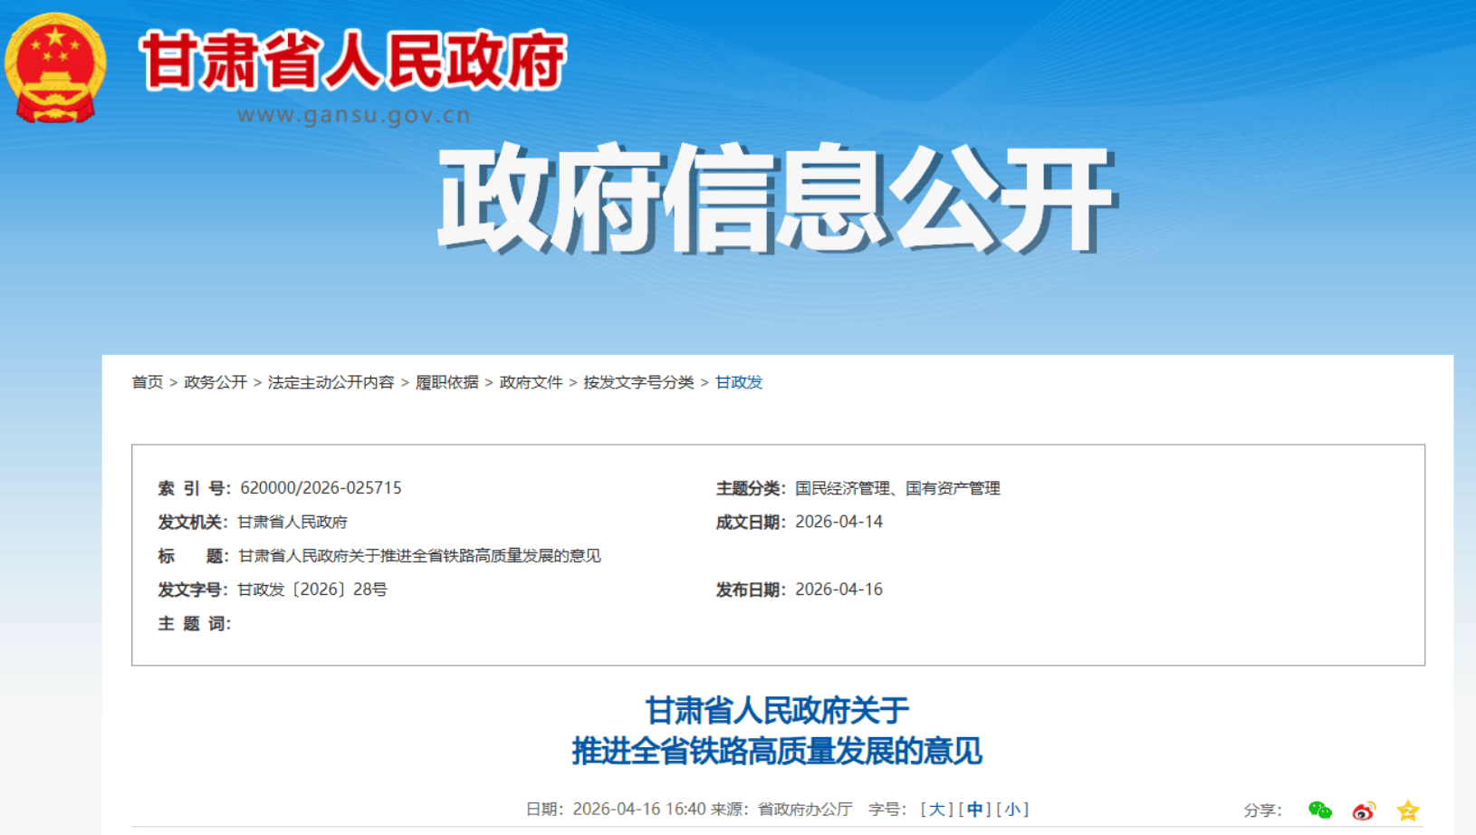
Task: Click the index number 620000/2026-025715
Action: (321, 488)
